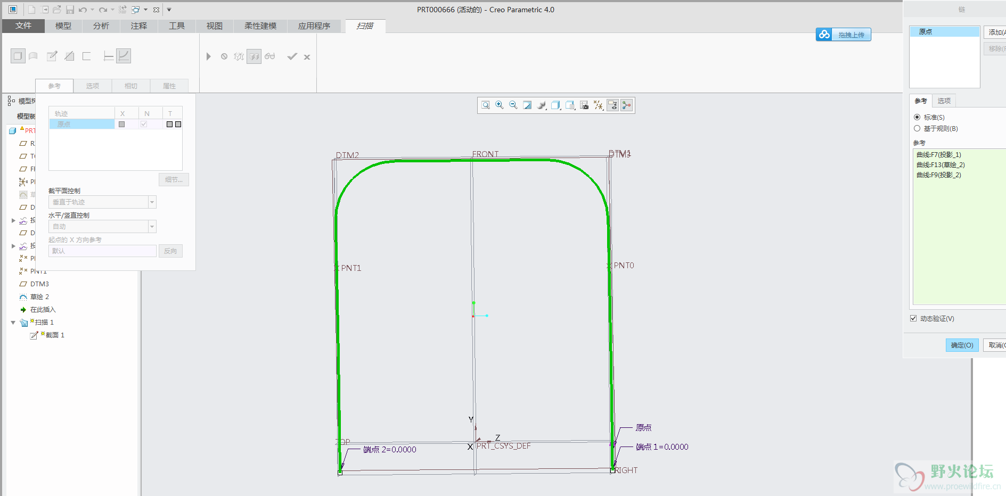The width and height of the screenshot is (1006, 496).
Task: Select 曲线:F13(草绘_2) in reference list
Action: [940, 165]
